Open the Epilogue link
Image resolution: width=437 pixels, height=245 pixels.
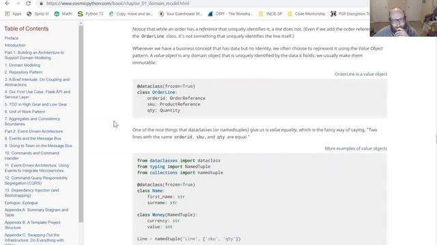point(21,203)
